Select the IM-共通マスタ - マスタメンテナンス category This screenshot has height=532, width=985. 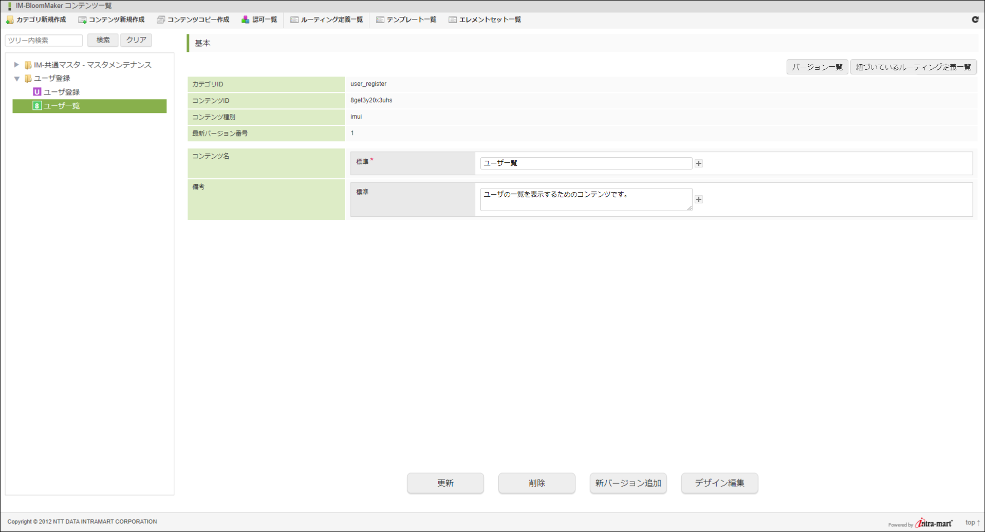[x=92, y=65]
